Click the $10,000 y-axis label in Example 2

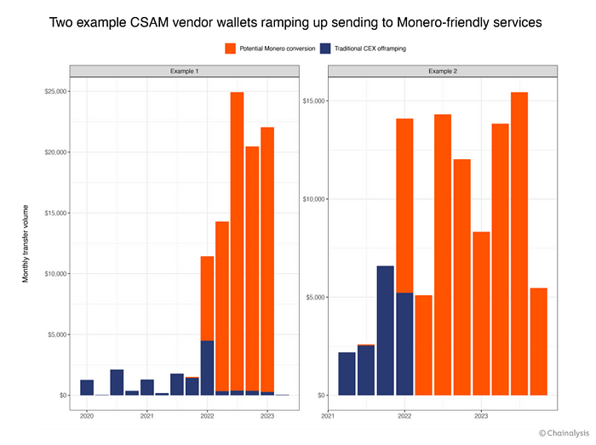coord(314,199)
